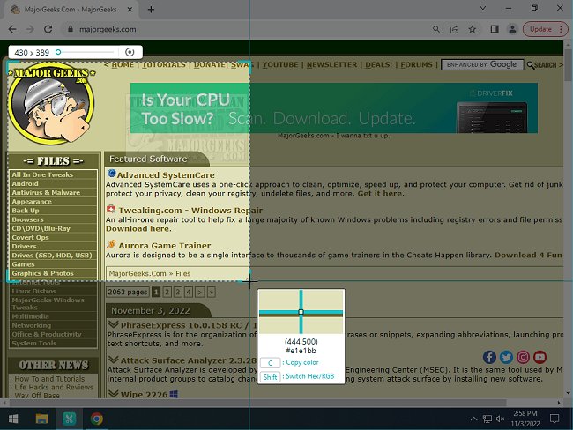The height and width of the screenshot is (430, 573).
Task: Click the share page icon
Action: tap(454, 29)
